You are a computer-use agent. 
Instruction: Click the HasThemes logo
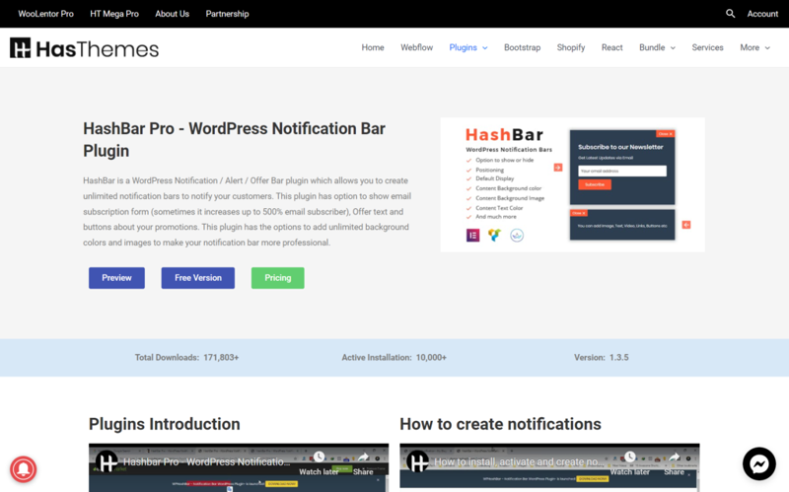pos(84,48)
